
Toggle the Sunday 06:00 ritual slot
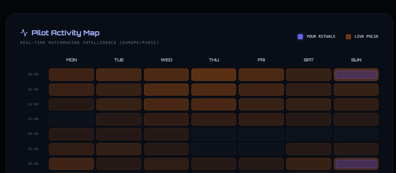(x=356, y=164)
